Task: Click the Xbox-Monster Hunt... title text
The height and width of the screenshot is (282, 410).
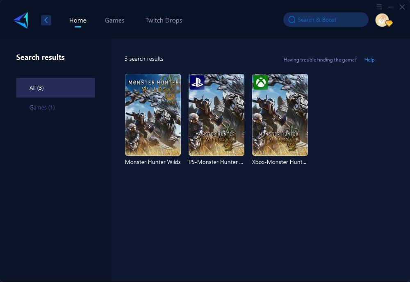Action: 279,162
